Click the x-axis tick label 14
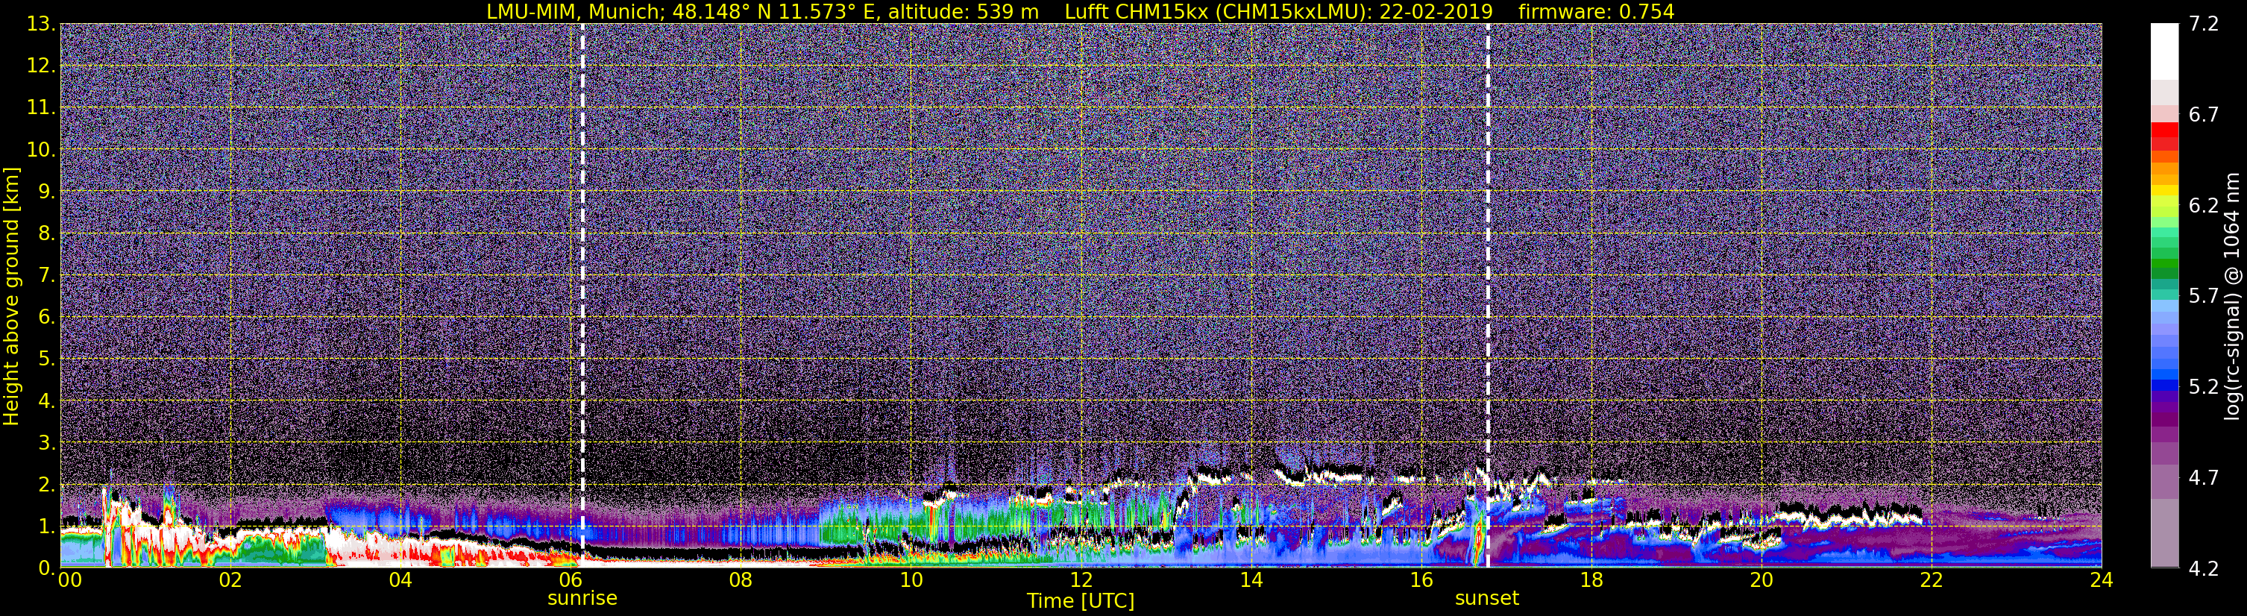This screenshot has height=616, width=2247. pyautogui.click(x=1251, y=580)
